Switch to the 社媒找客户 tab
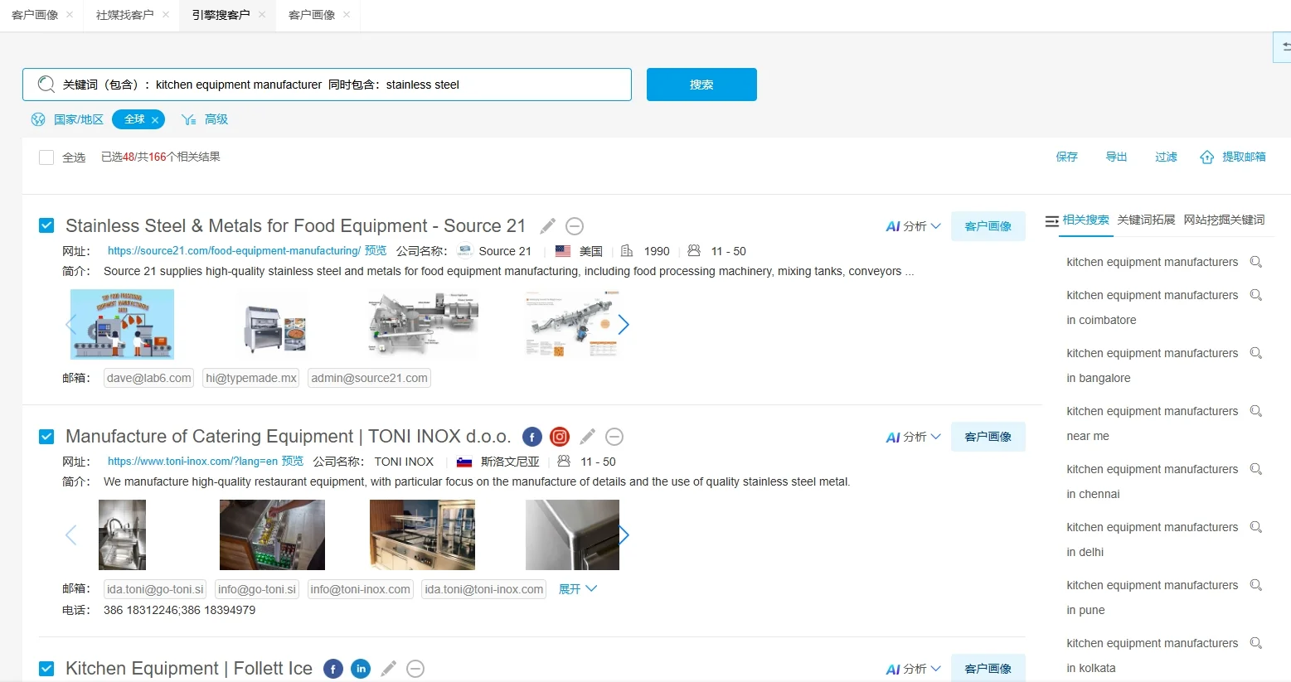Image resolution: width=1291 pixels, height=682 pixels. click(125, 15)
